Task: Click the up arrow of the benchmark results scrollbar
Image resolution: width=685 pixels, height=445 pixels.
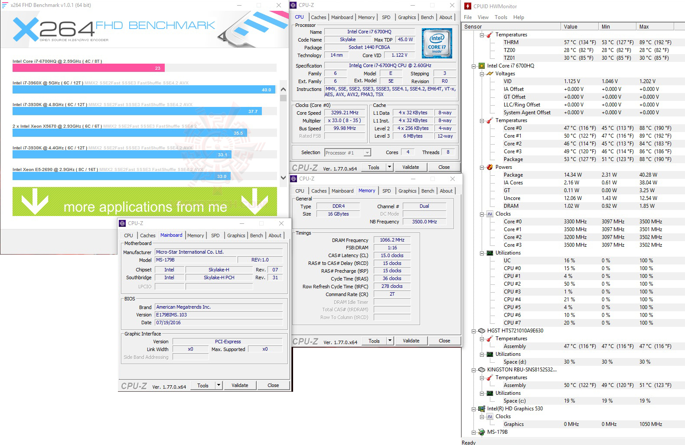Action: click(x=283, y=90)
